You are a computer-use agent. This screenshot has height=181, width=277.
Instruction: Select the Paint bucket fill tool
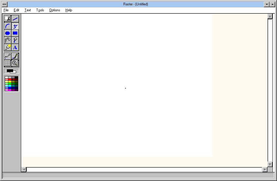pos(15,40)
